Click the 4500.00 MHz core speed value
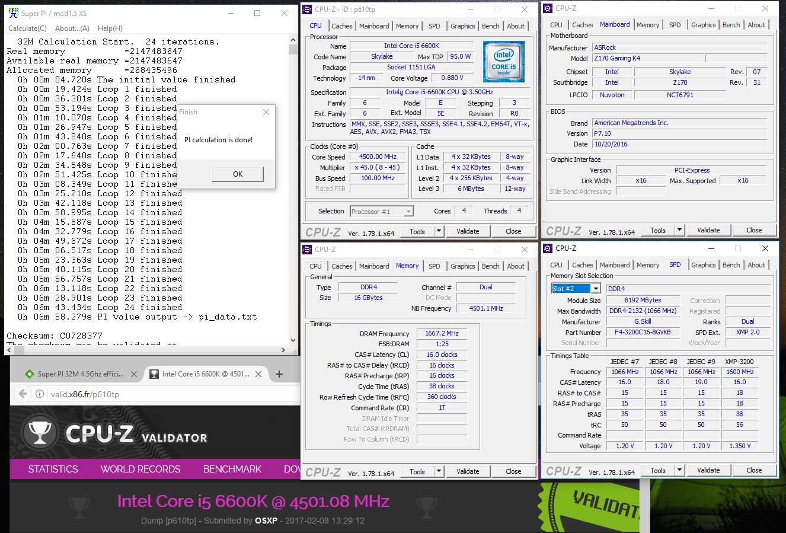This screenshot has height=533, width=786. [378, 157]
